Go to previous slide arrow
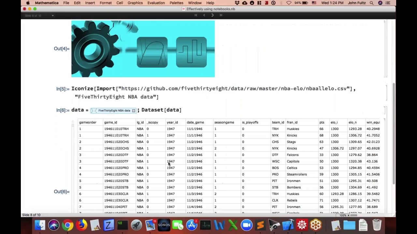 (x=204, y=15)
